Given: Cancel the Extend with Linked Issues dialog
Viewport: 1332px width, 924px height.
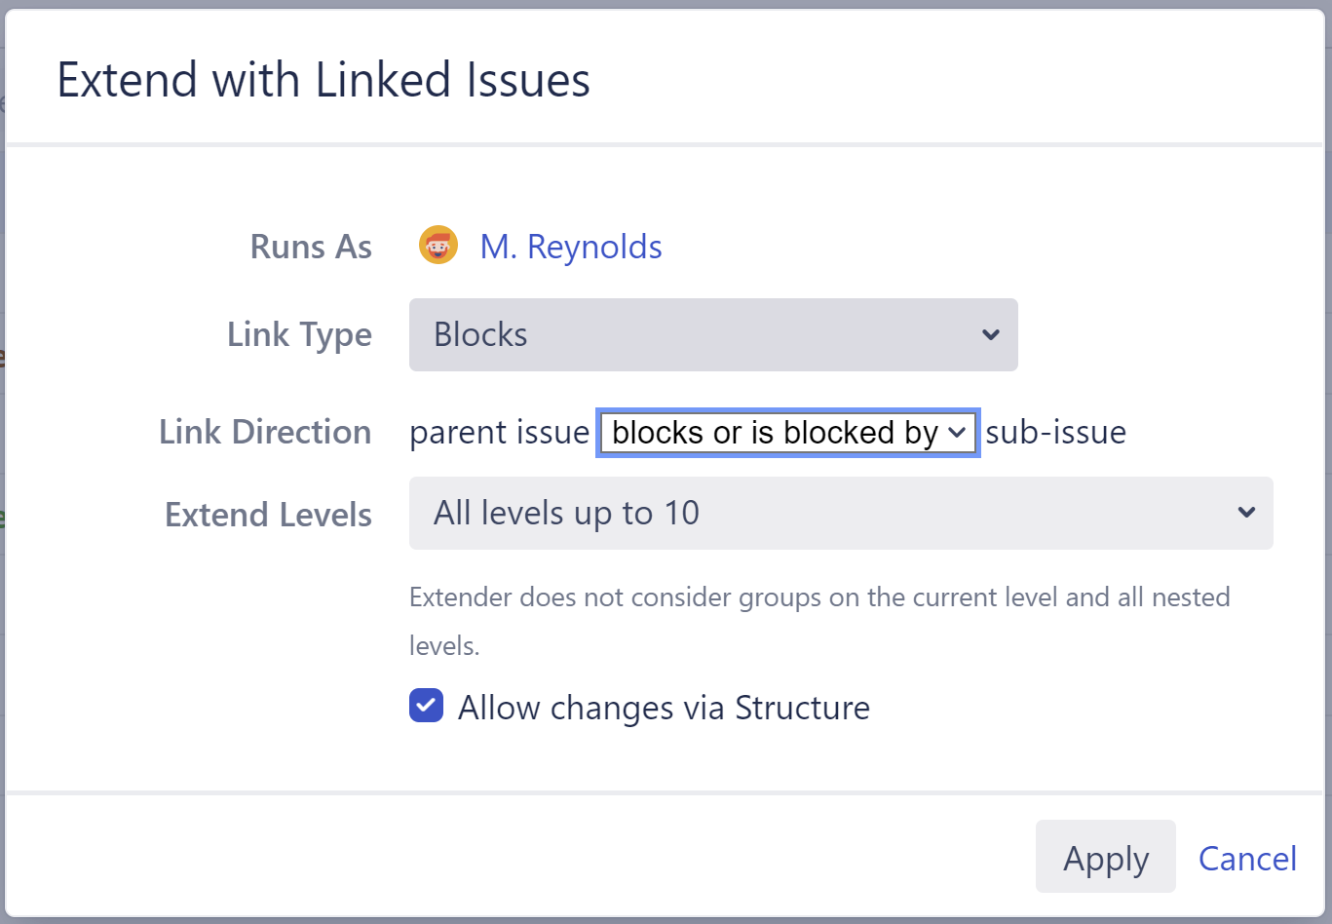Looking at the screenshot, I should (x=1247, y=859).
